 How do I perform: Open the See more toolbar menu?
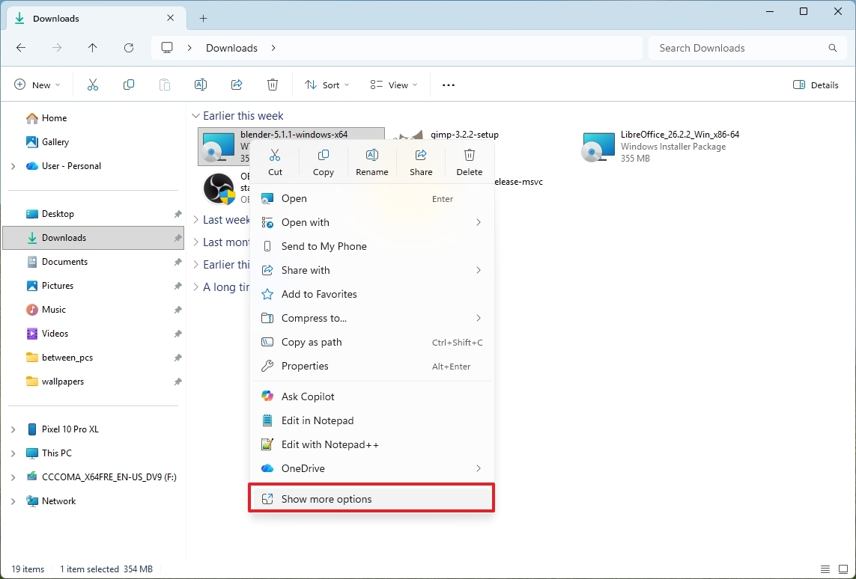coord(448,85)
